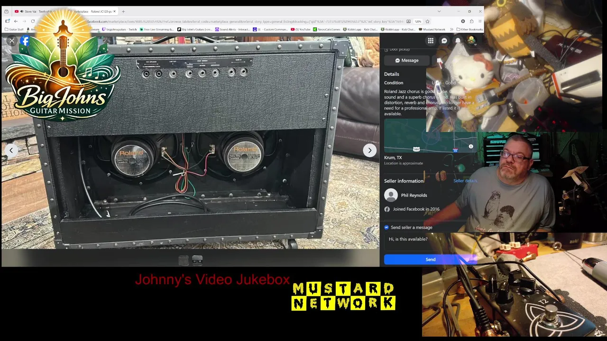The image size is (607, 341).
Task: Select the first photo thumbnail below image
Action: 184,260
